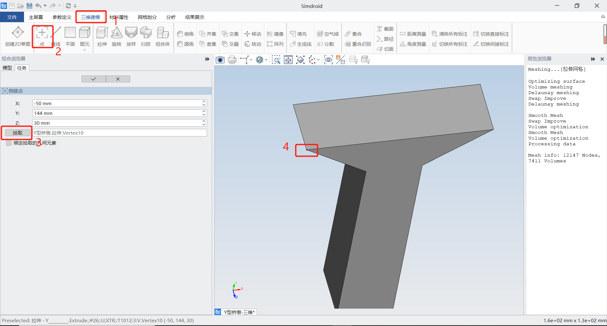Open the display style dropdown arrow
This screenshot has height=326, width=607.
[266, 60]
